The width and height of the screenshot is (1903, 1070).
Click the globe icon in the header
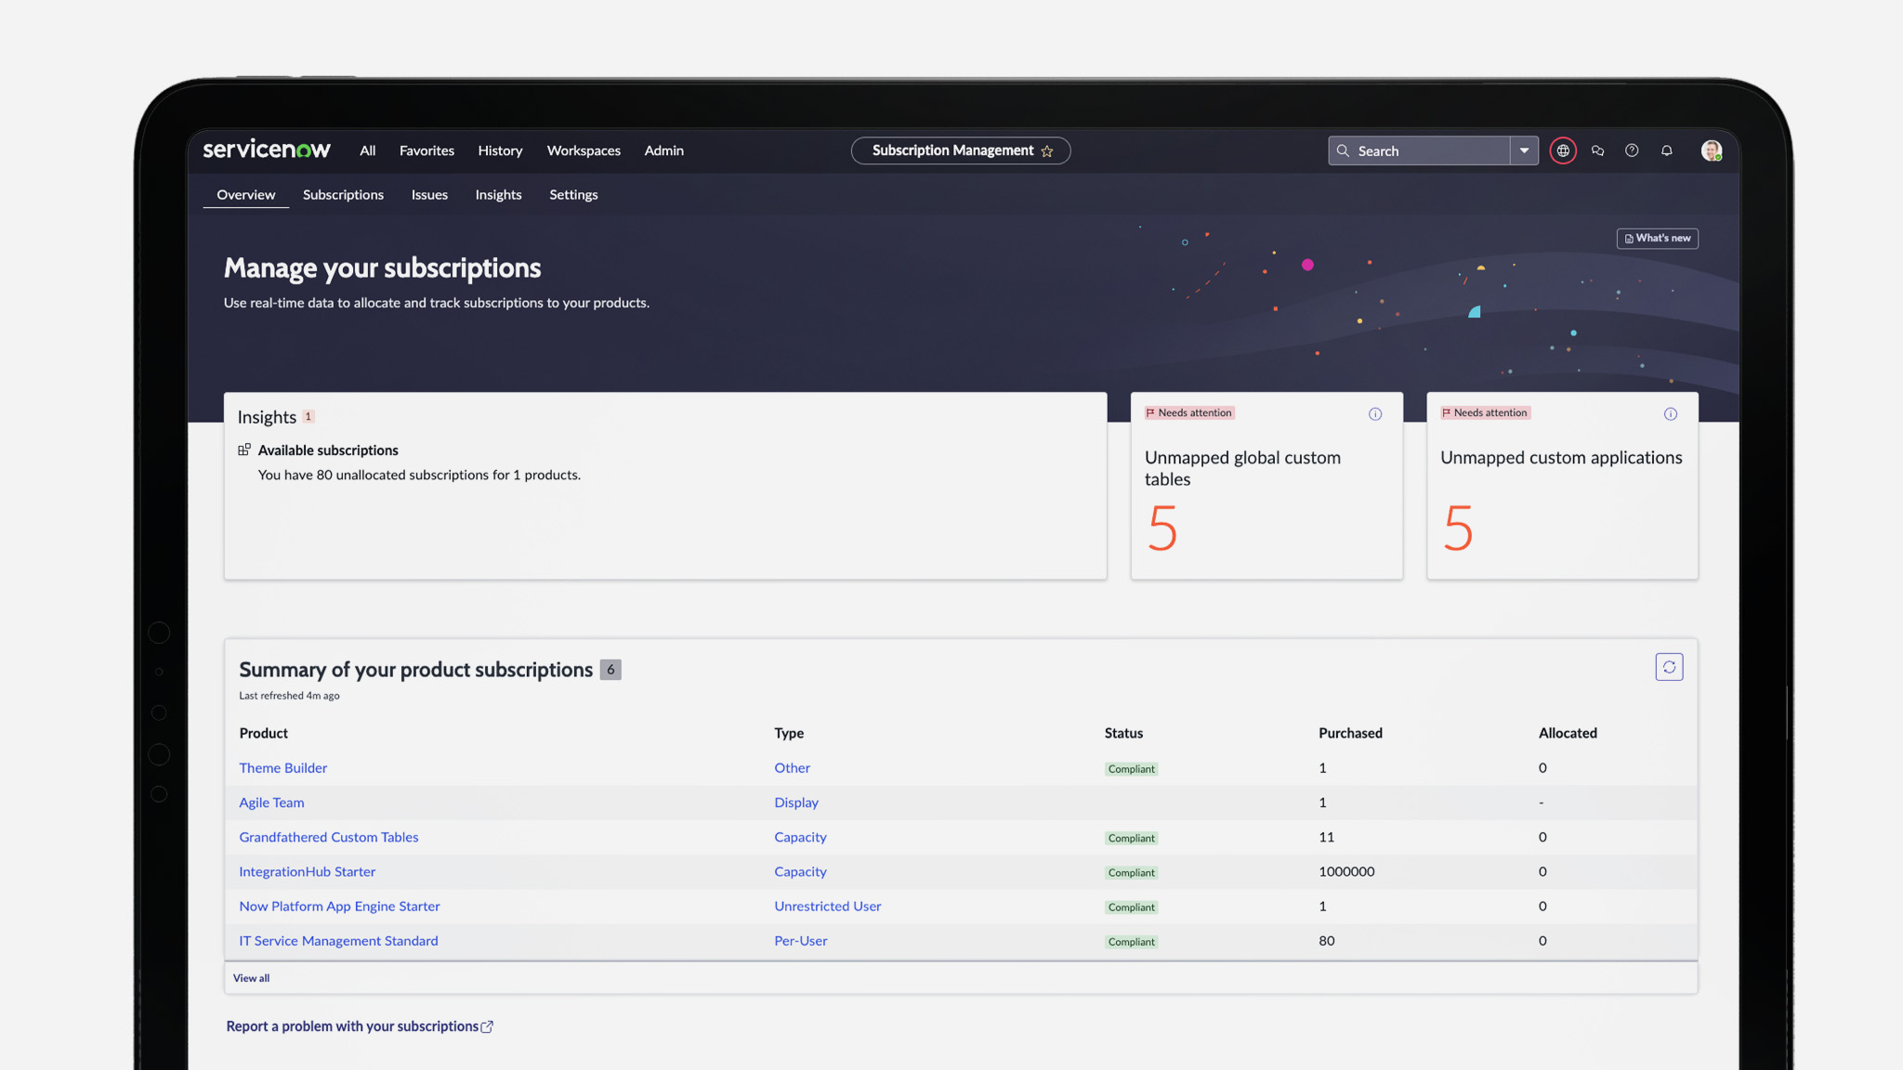click(x=1563, y=150)
